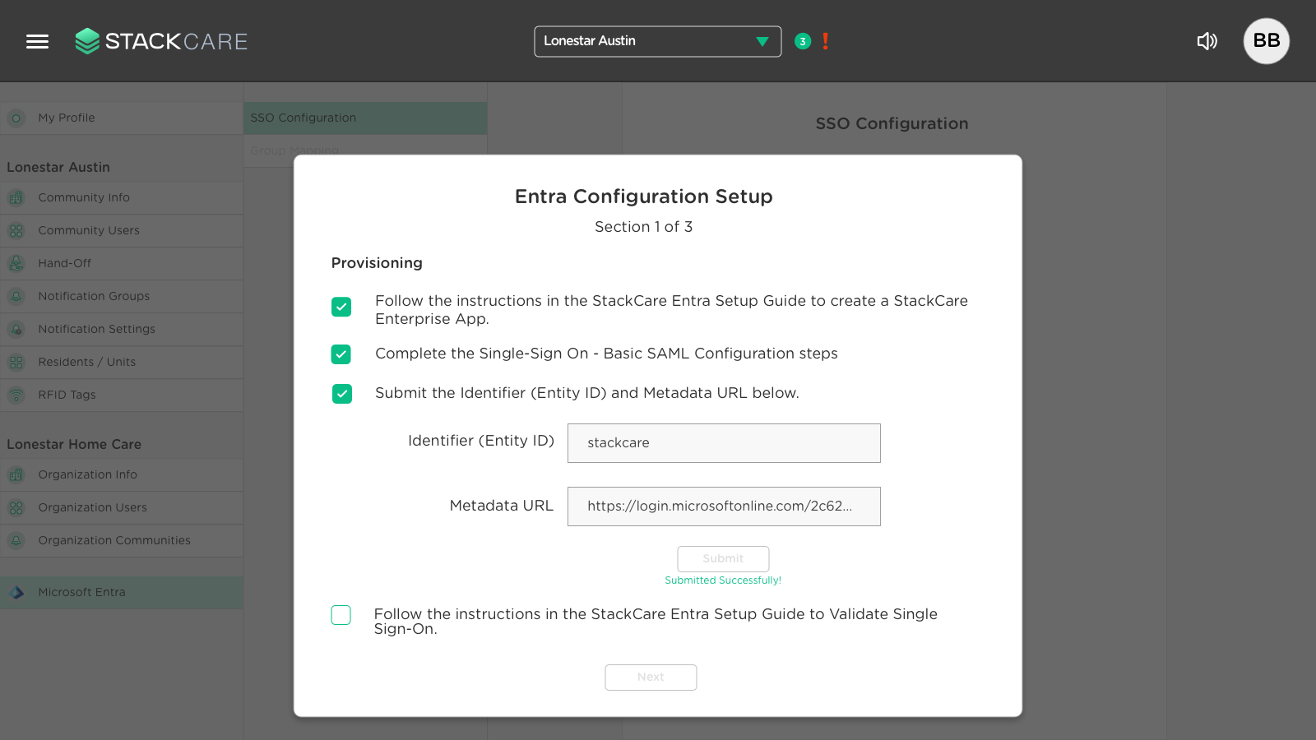Click the Section 1 of 3 text
Image resolution: width=1316 pixels, height=740 pixels.
644,227
